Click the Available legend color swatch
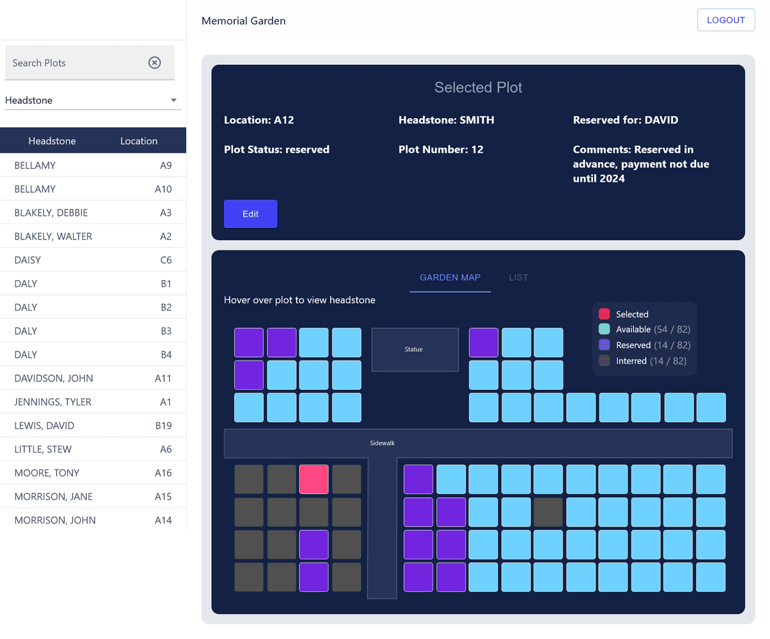This screenshot has height=639, width=770. pos(604,329)
